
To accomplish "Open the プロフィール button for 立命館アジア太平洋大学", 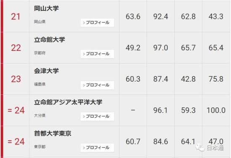I will coord(97,116).
